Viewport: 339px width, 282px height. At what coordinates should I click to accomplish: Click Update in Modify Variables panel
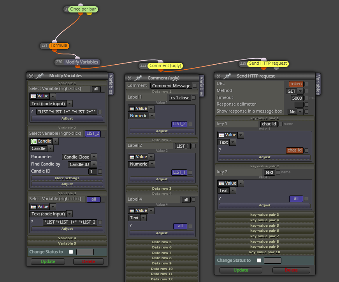point(48,261)
